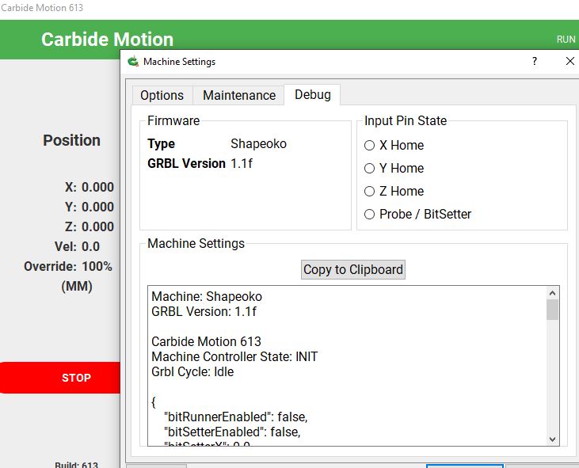Select the Debug tab
Image resolution: width=579 pixels, height=468 pixels.
(312, 94)
